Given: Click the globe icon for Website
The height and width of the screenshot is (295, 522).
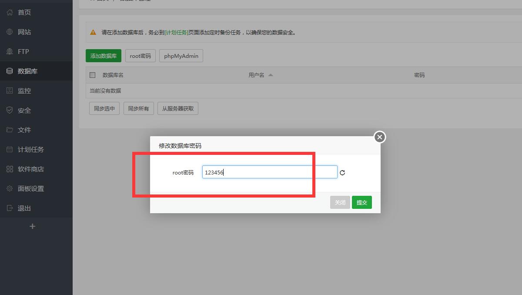Looking at the screenshot, I should click(x=10, y=32).
